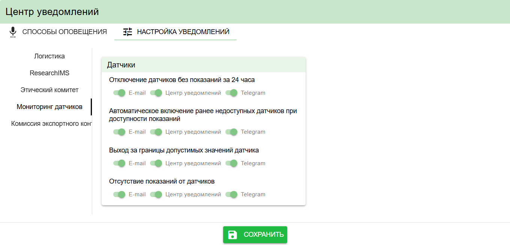
Task: Click text Отключение датчиков без показаний за 24 часа
Action: (x=182, y=80)
